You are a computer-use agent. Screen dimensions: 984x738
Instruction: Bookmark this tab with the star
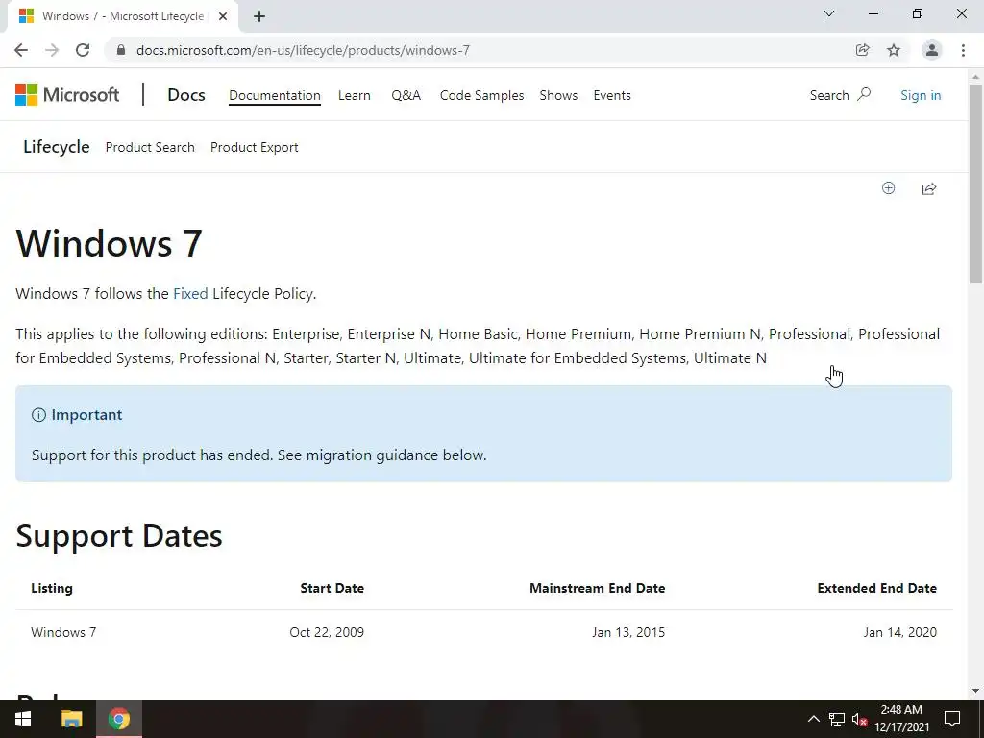point(894,50)
